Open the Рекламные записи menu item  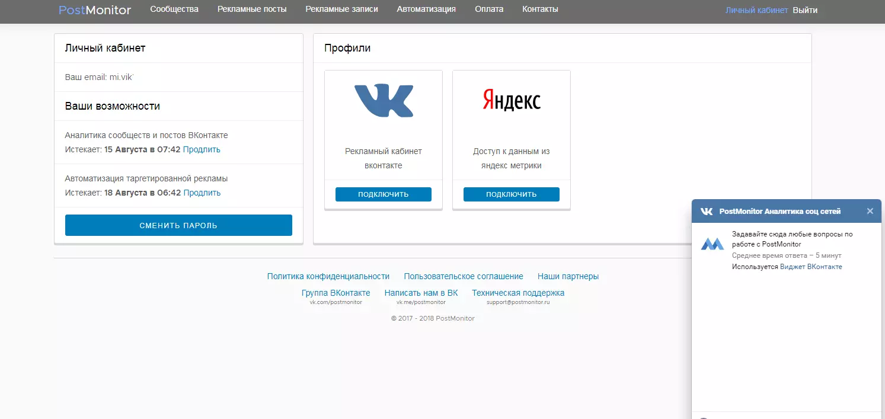click(x=341, y=9)
